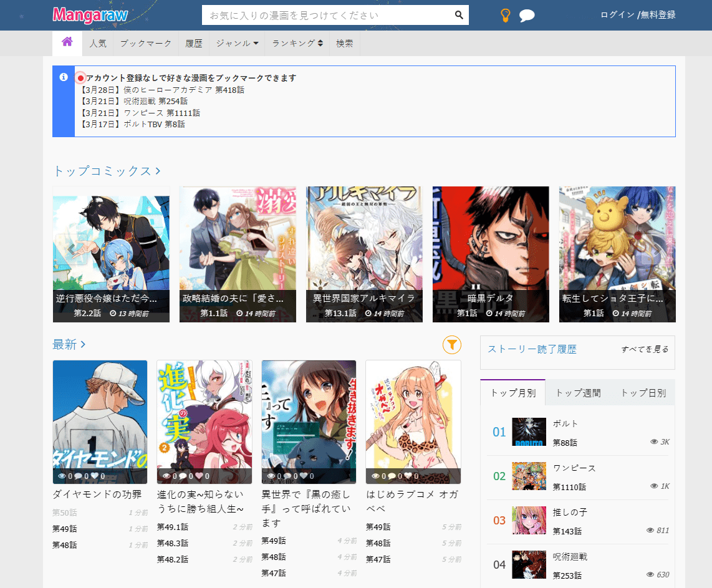Image resolution: width=712 pixels, height=588 pixels.
Task: Click すべてを見る link
Action: pos(645,349)
